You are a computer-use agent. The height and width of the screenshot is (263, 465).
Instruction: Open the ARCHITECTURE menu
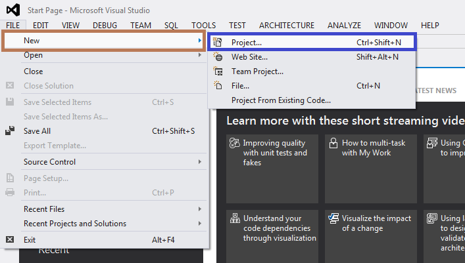point(287,26)
